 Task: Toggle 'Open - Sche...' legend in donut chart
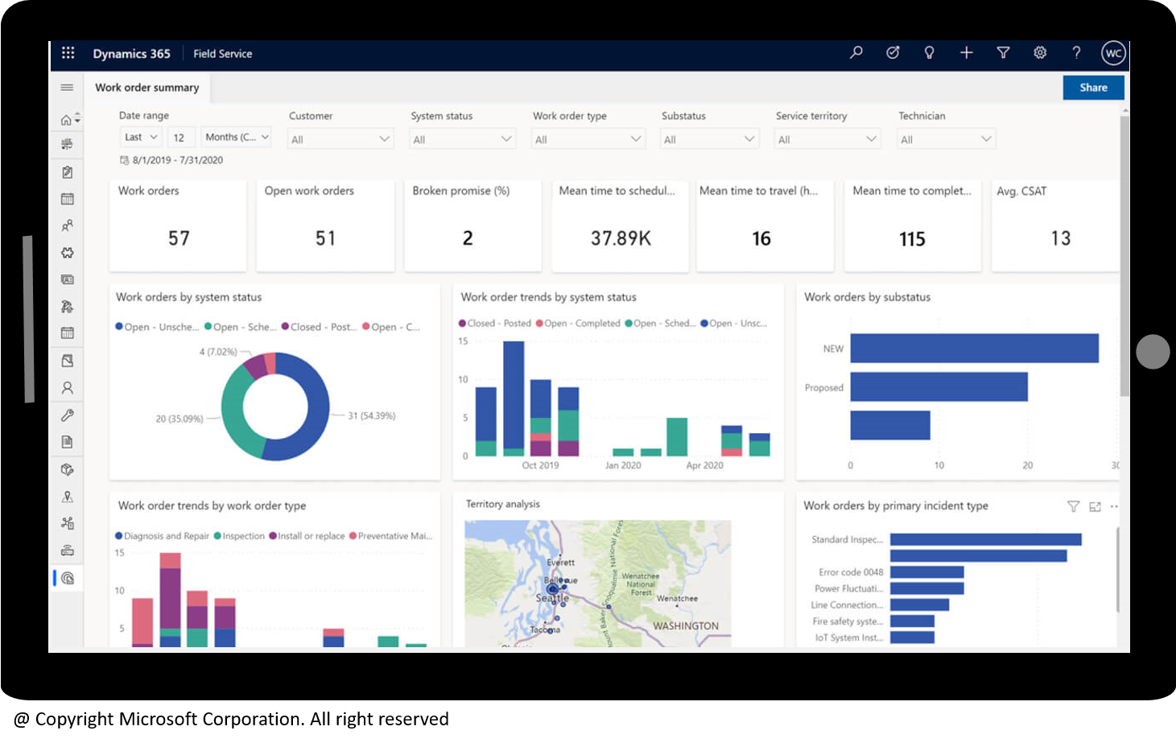pos(241,327)
